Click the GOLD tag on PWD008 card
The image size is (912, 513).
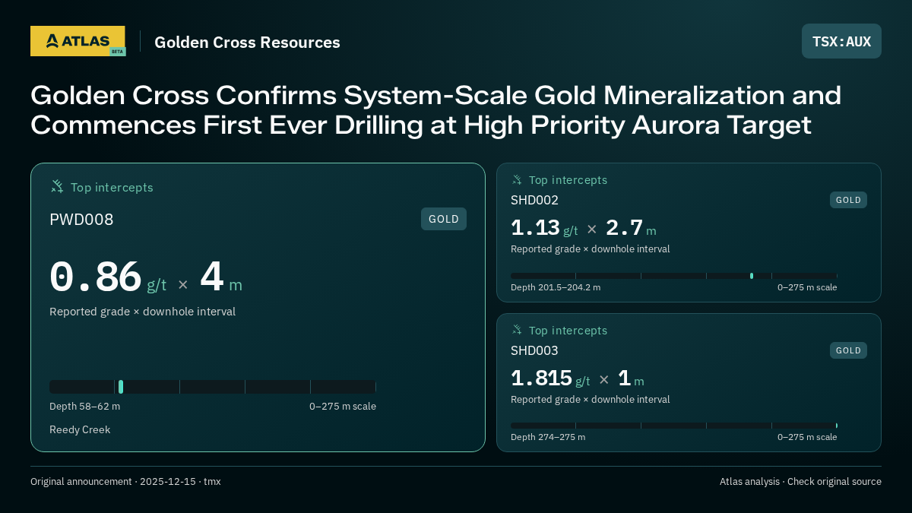point(444,219)
